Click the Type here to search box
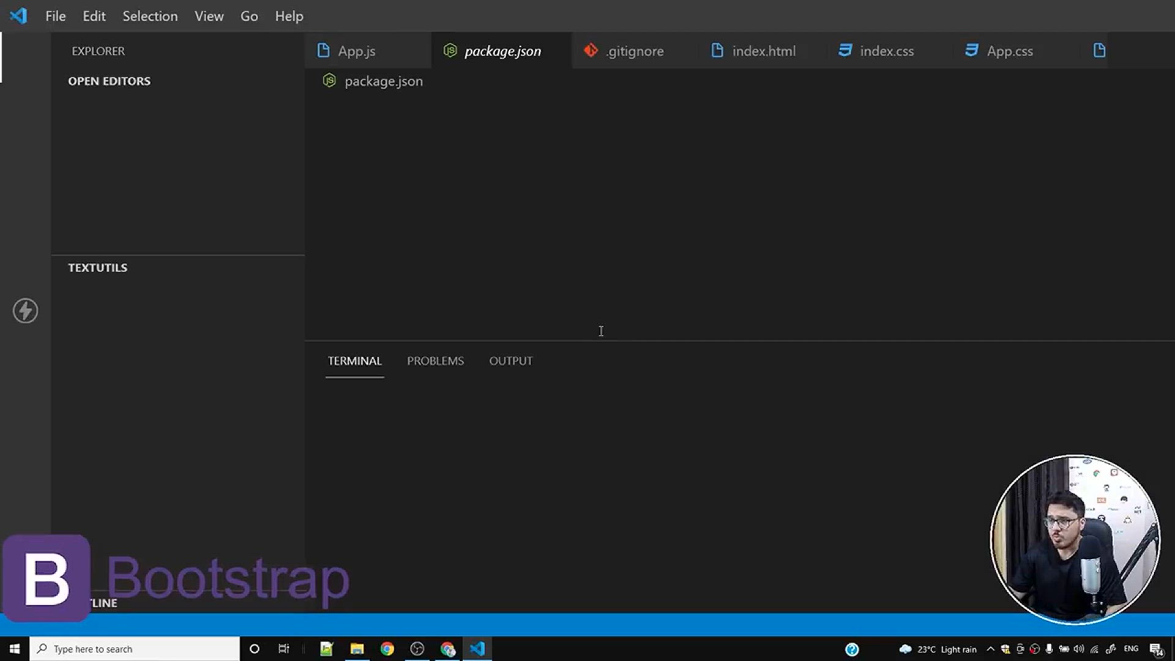The width and height of the screenshot is (1175, 661). (135, 649)
